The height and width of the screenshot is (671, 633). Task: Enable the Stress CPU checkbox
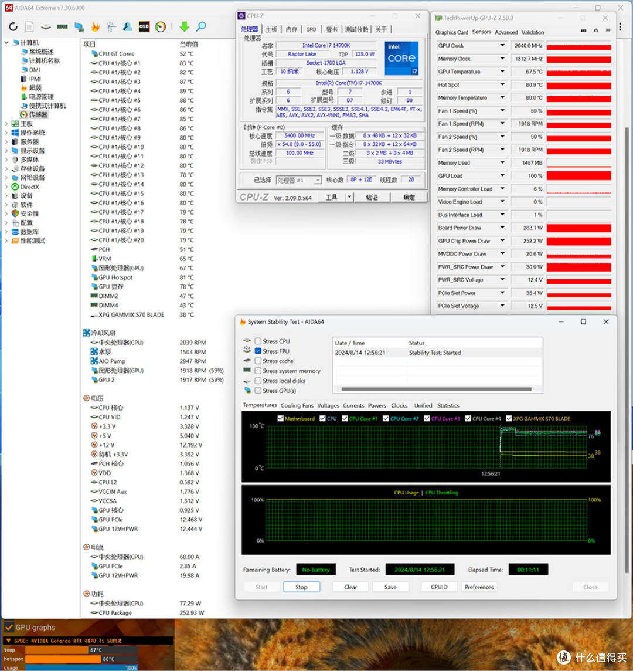pyautogui.click(x=258, y=341)
